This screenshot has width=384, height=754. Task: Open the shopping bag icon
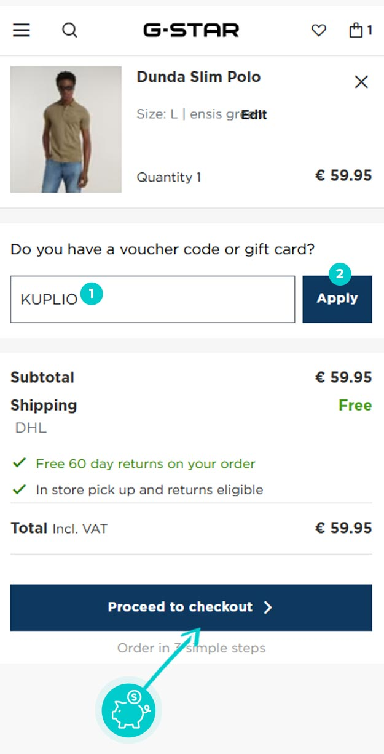361,30
